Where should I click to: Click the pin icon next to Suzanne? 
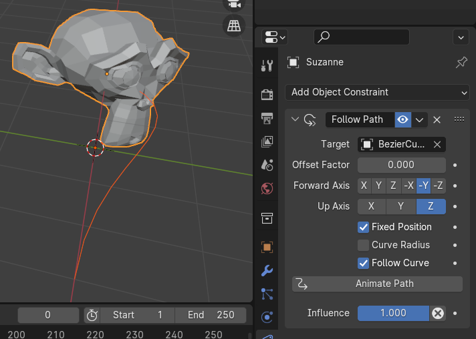point(461,63)
